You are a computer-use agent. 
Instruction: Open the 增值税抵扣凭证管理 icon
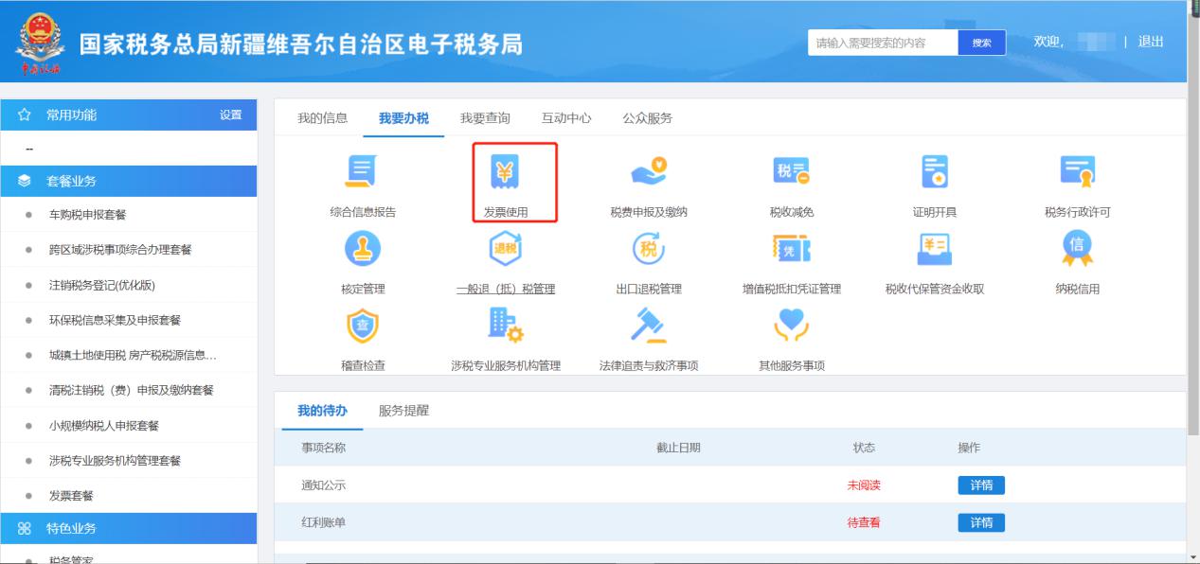click(792, 249)
